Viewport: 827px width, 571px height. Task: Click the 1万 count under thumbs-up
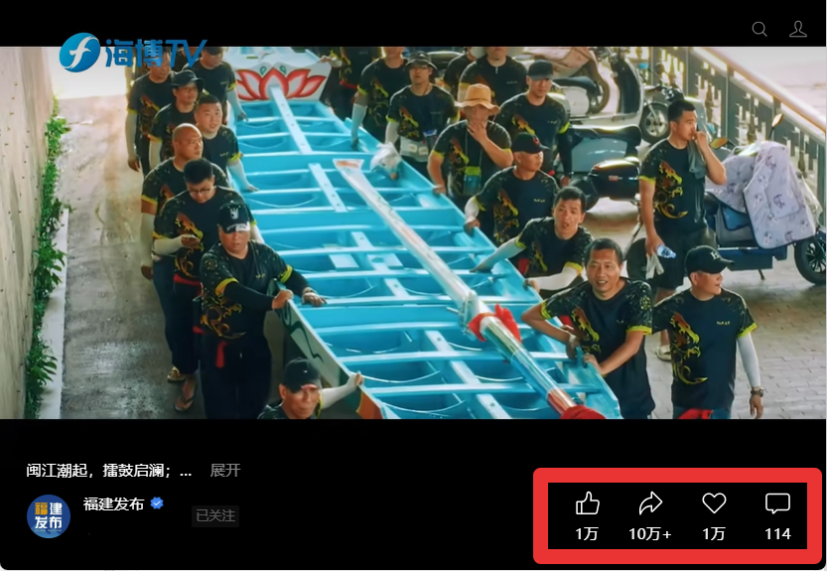(587, 534)
